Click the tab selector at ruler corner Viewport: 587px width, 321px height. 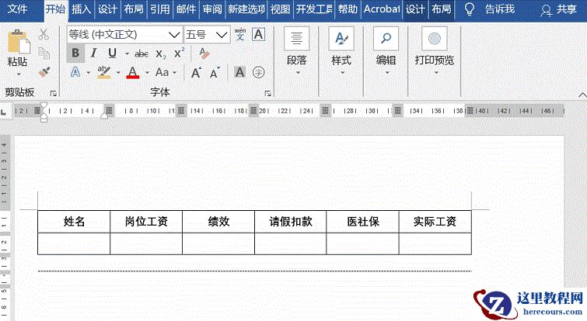pyautogui.click(x=4, y=112)
